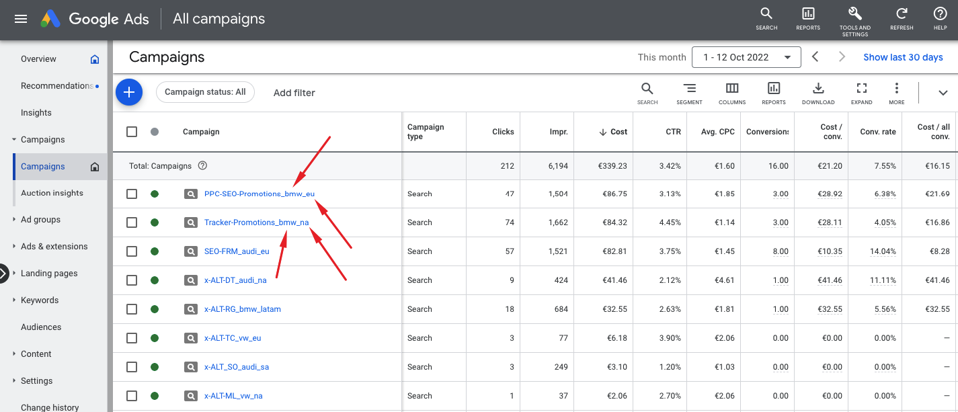Modify table Columns
The width and height of the screenshot is (958, 412).
point(732,93)
